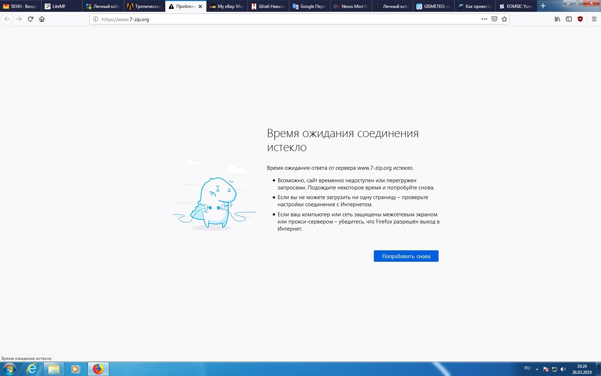Screen dimensions: 601x376
Task: Open the uBlock Origin extension icon
Action: 580,19
